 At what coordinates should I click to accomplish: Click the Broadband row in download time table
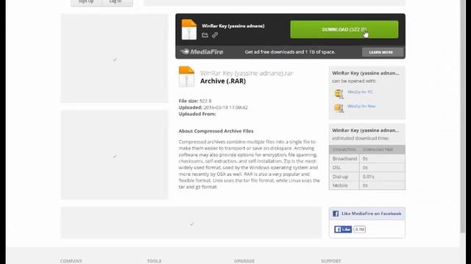click(x=367, y=158)
